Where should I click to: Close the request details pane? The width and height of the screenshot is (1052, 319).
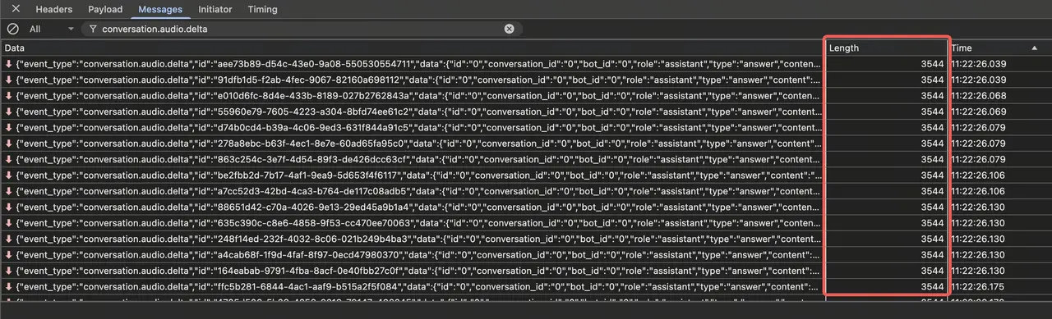(15, 9)
